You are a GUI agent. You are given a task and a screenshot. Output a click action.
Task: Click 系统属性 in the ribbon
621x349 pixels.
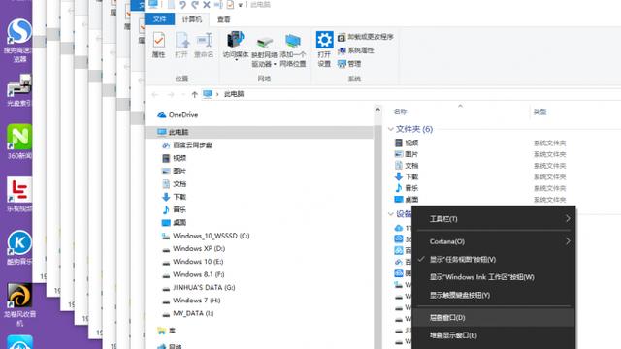pyautogui.click(x=356, y=50)
